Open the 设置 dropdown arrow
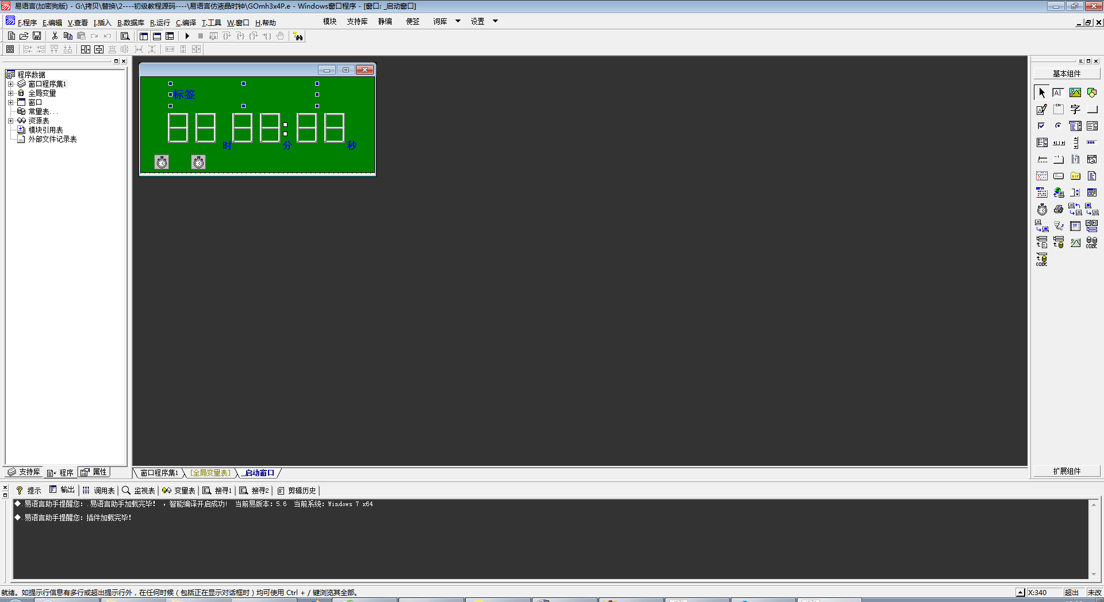Viewport: 1104px width, 602px height. pyautogui.click(x=495, y=21)
